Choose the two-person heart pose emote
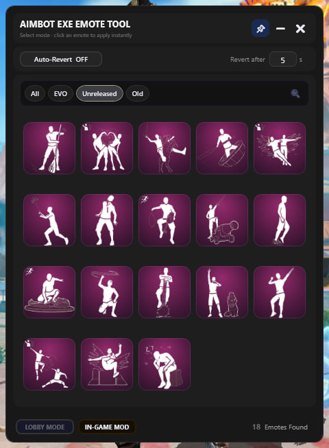This screenshot has height=448, width=329. 107,148
